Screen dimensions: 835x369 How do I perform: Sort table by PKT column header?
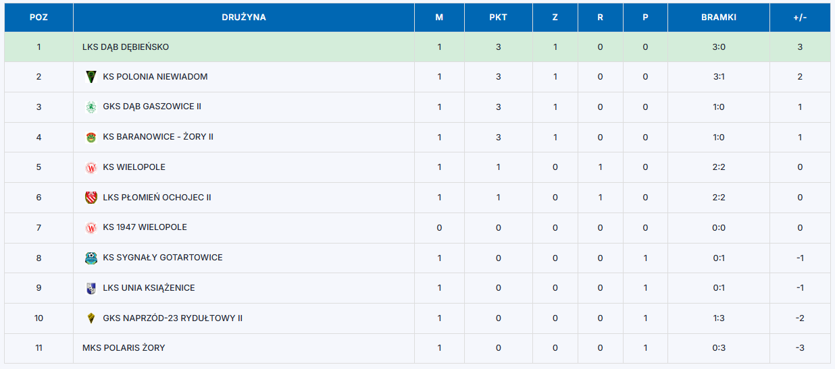[499, 18]
